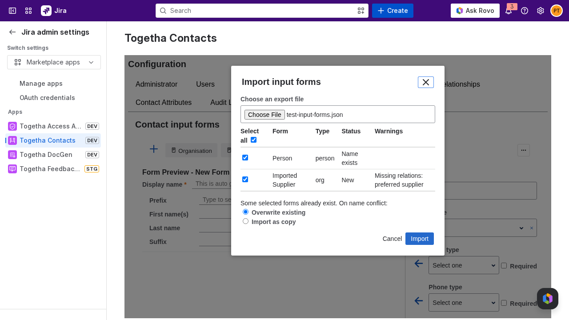Select the Organisation form chip
The height and width of the screenshot is (320, 569).
pyautogui.click(x=192, y=151)
